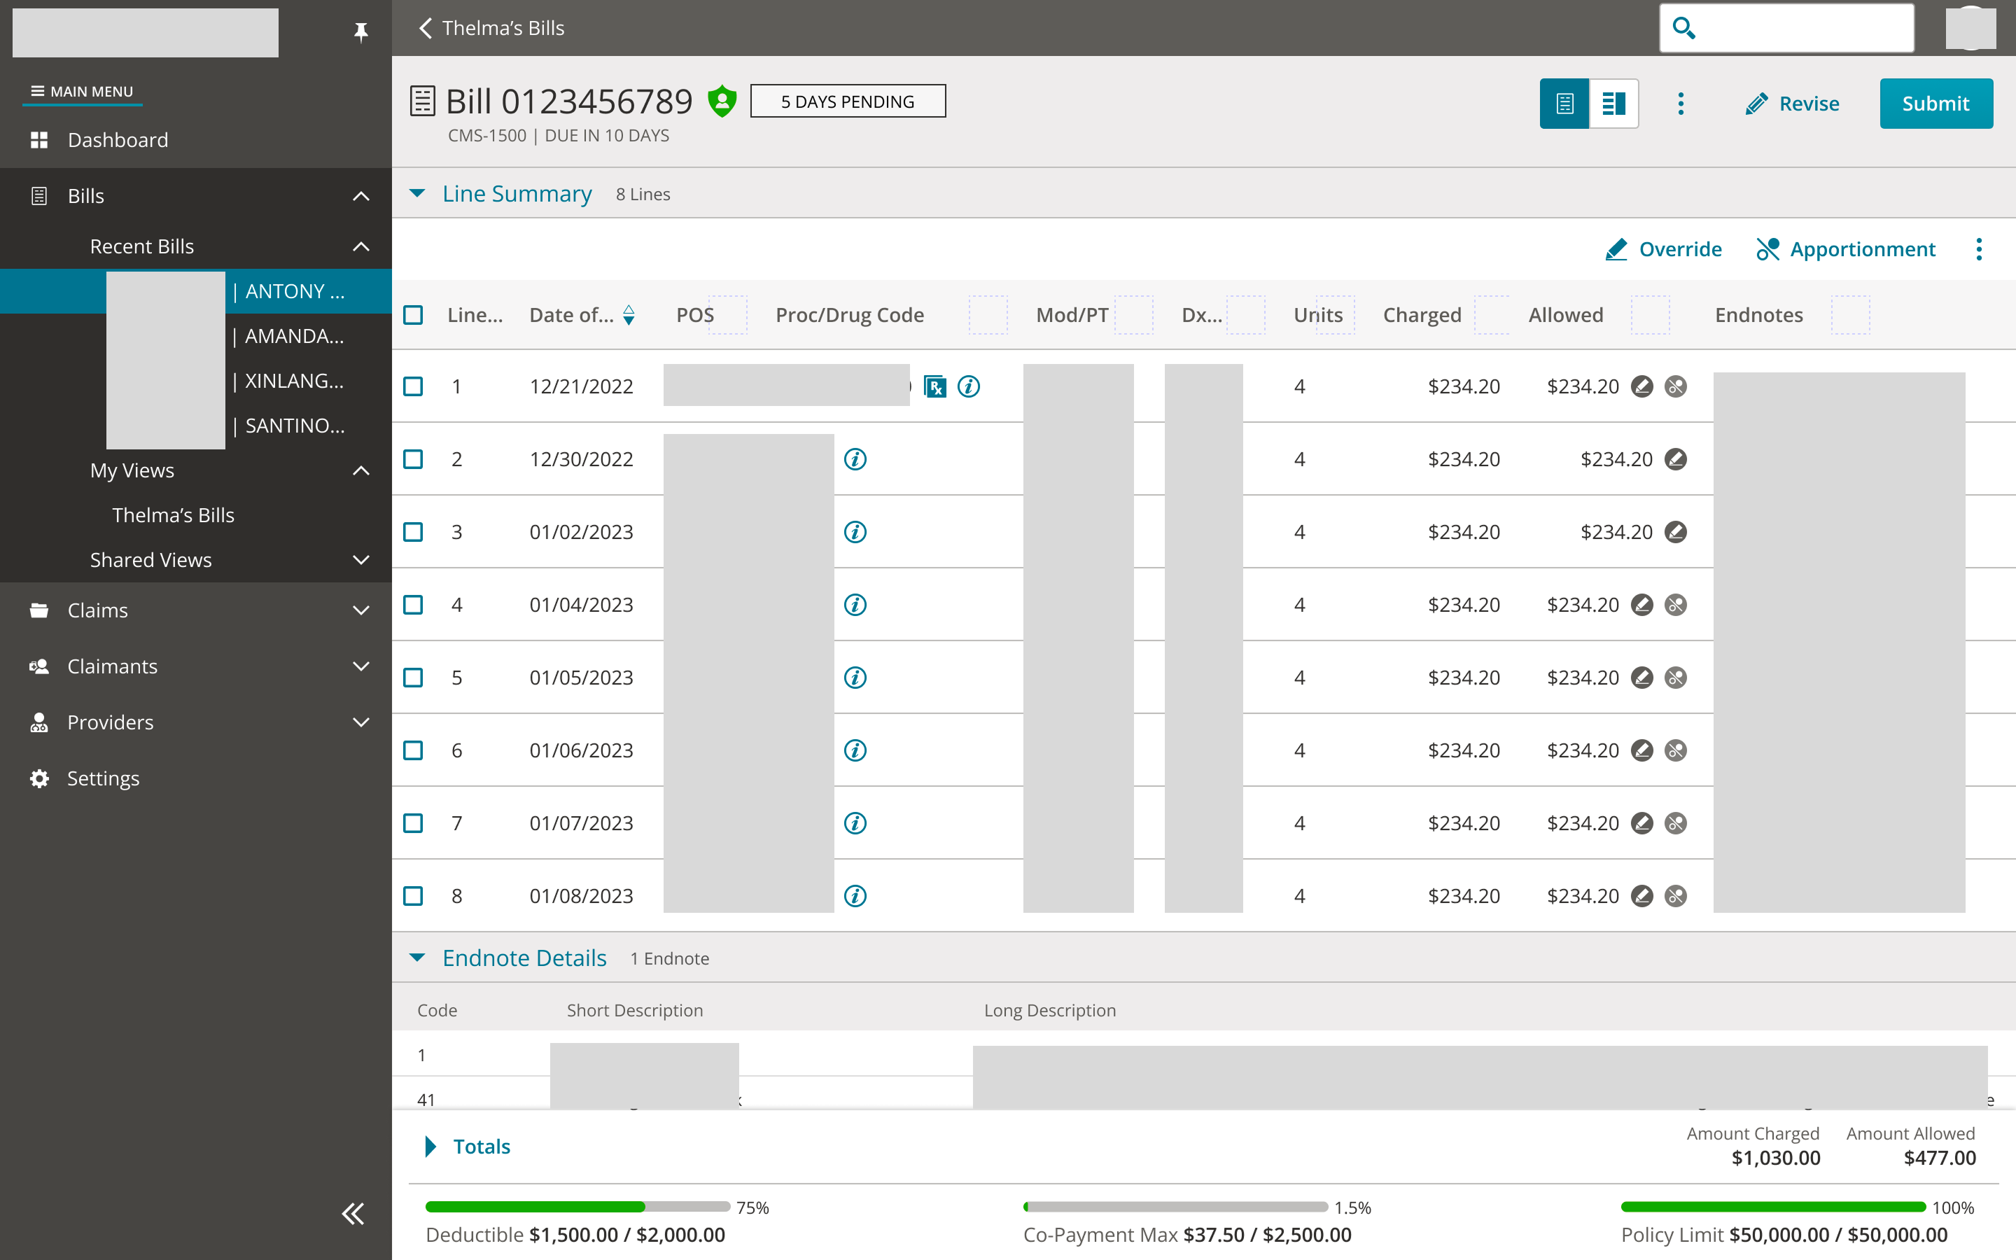Collapse the Line Summary section
This screenshot has width=2016, height=1260.
click(417, 193)
